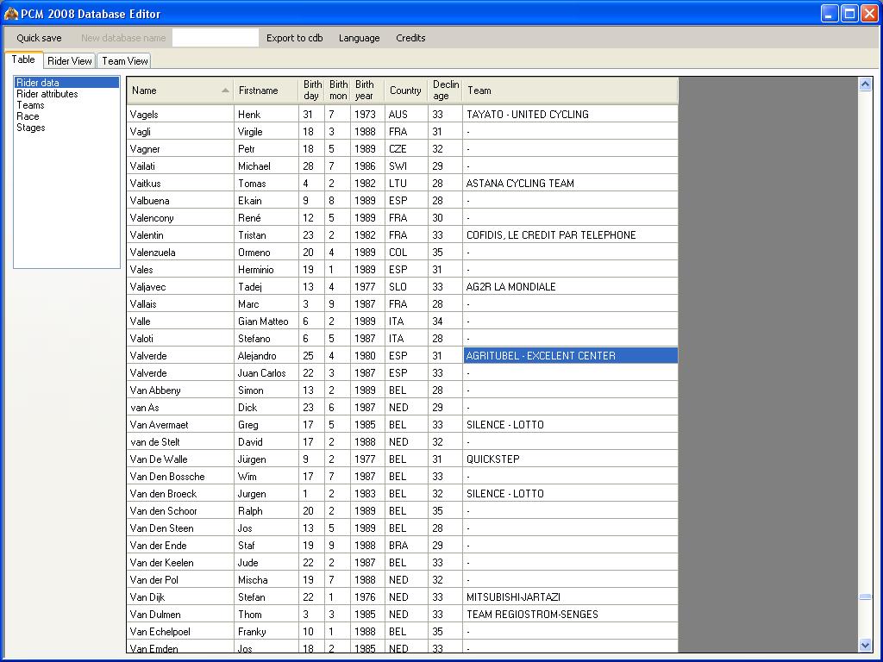Click scrollbar down arrow button

coord(865,645)
